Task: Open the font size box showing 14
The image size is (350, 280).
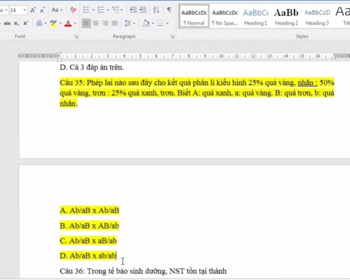Action: [x=16, y=10]
